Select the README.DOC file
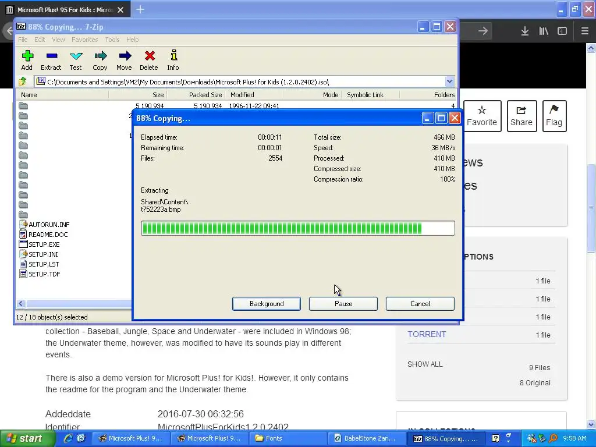 (x=44, y=235)
